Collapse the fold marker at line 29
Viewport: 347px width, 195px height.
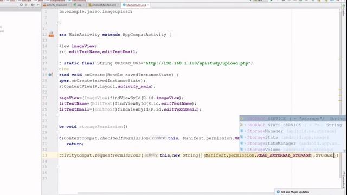click(57, 132)
